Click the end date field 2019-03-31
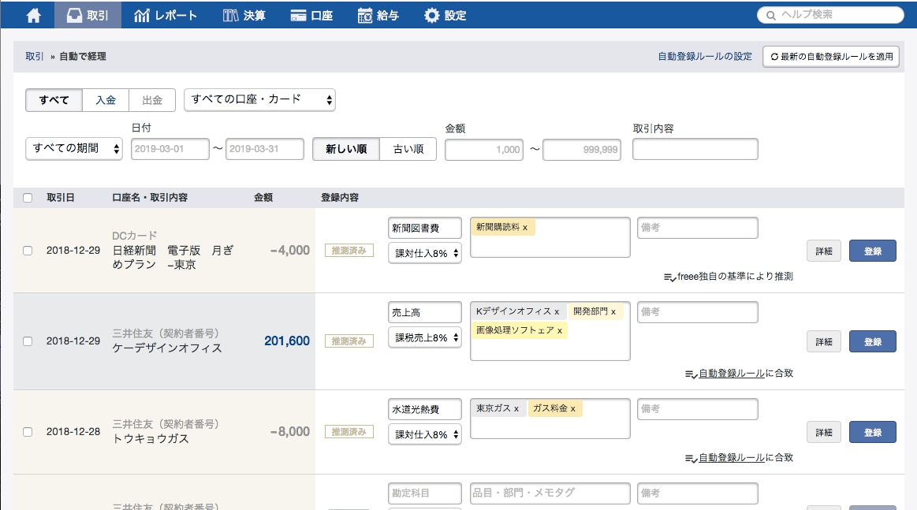This screenshot has height=510, width=917. (265, 148)
